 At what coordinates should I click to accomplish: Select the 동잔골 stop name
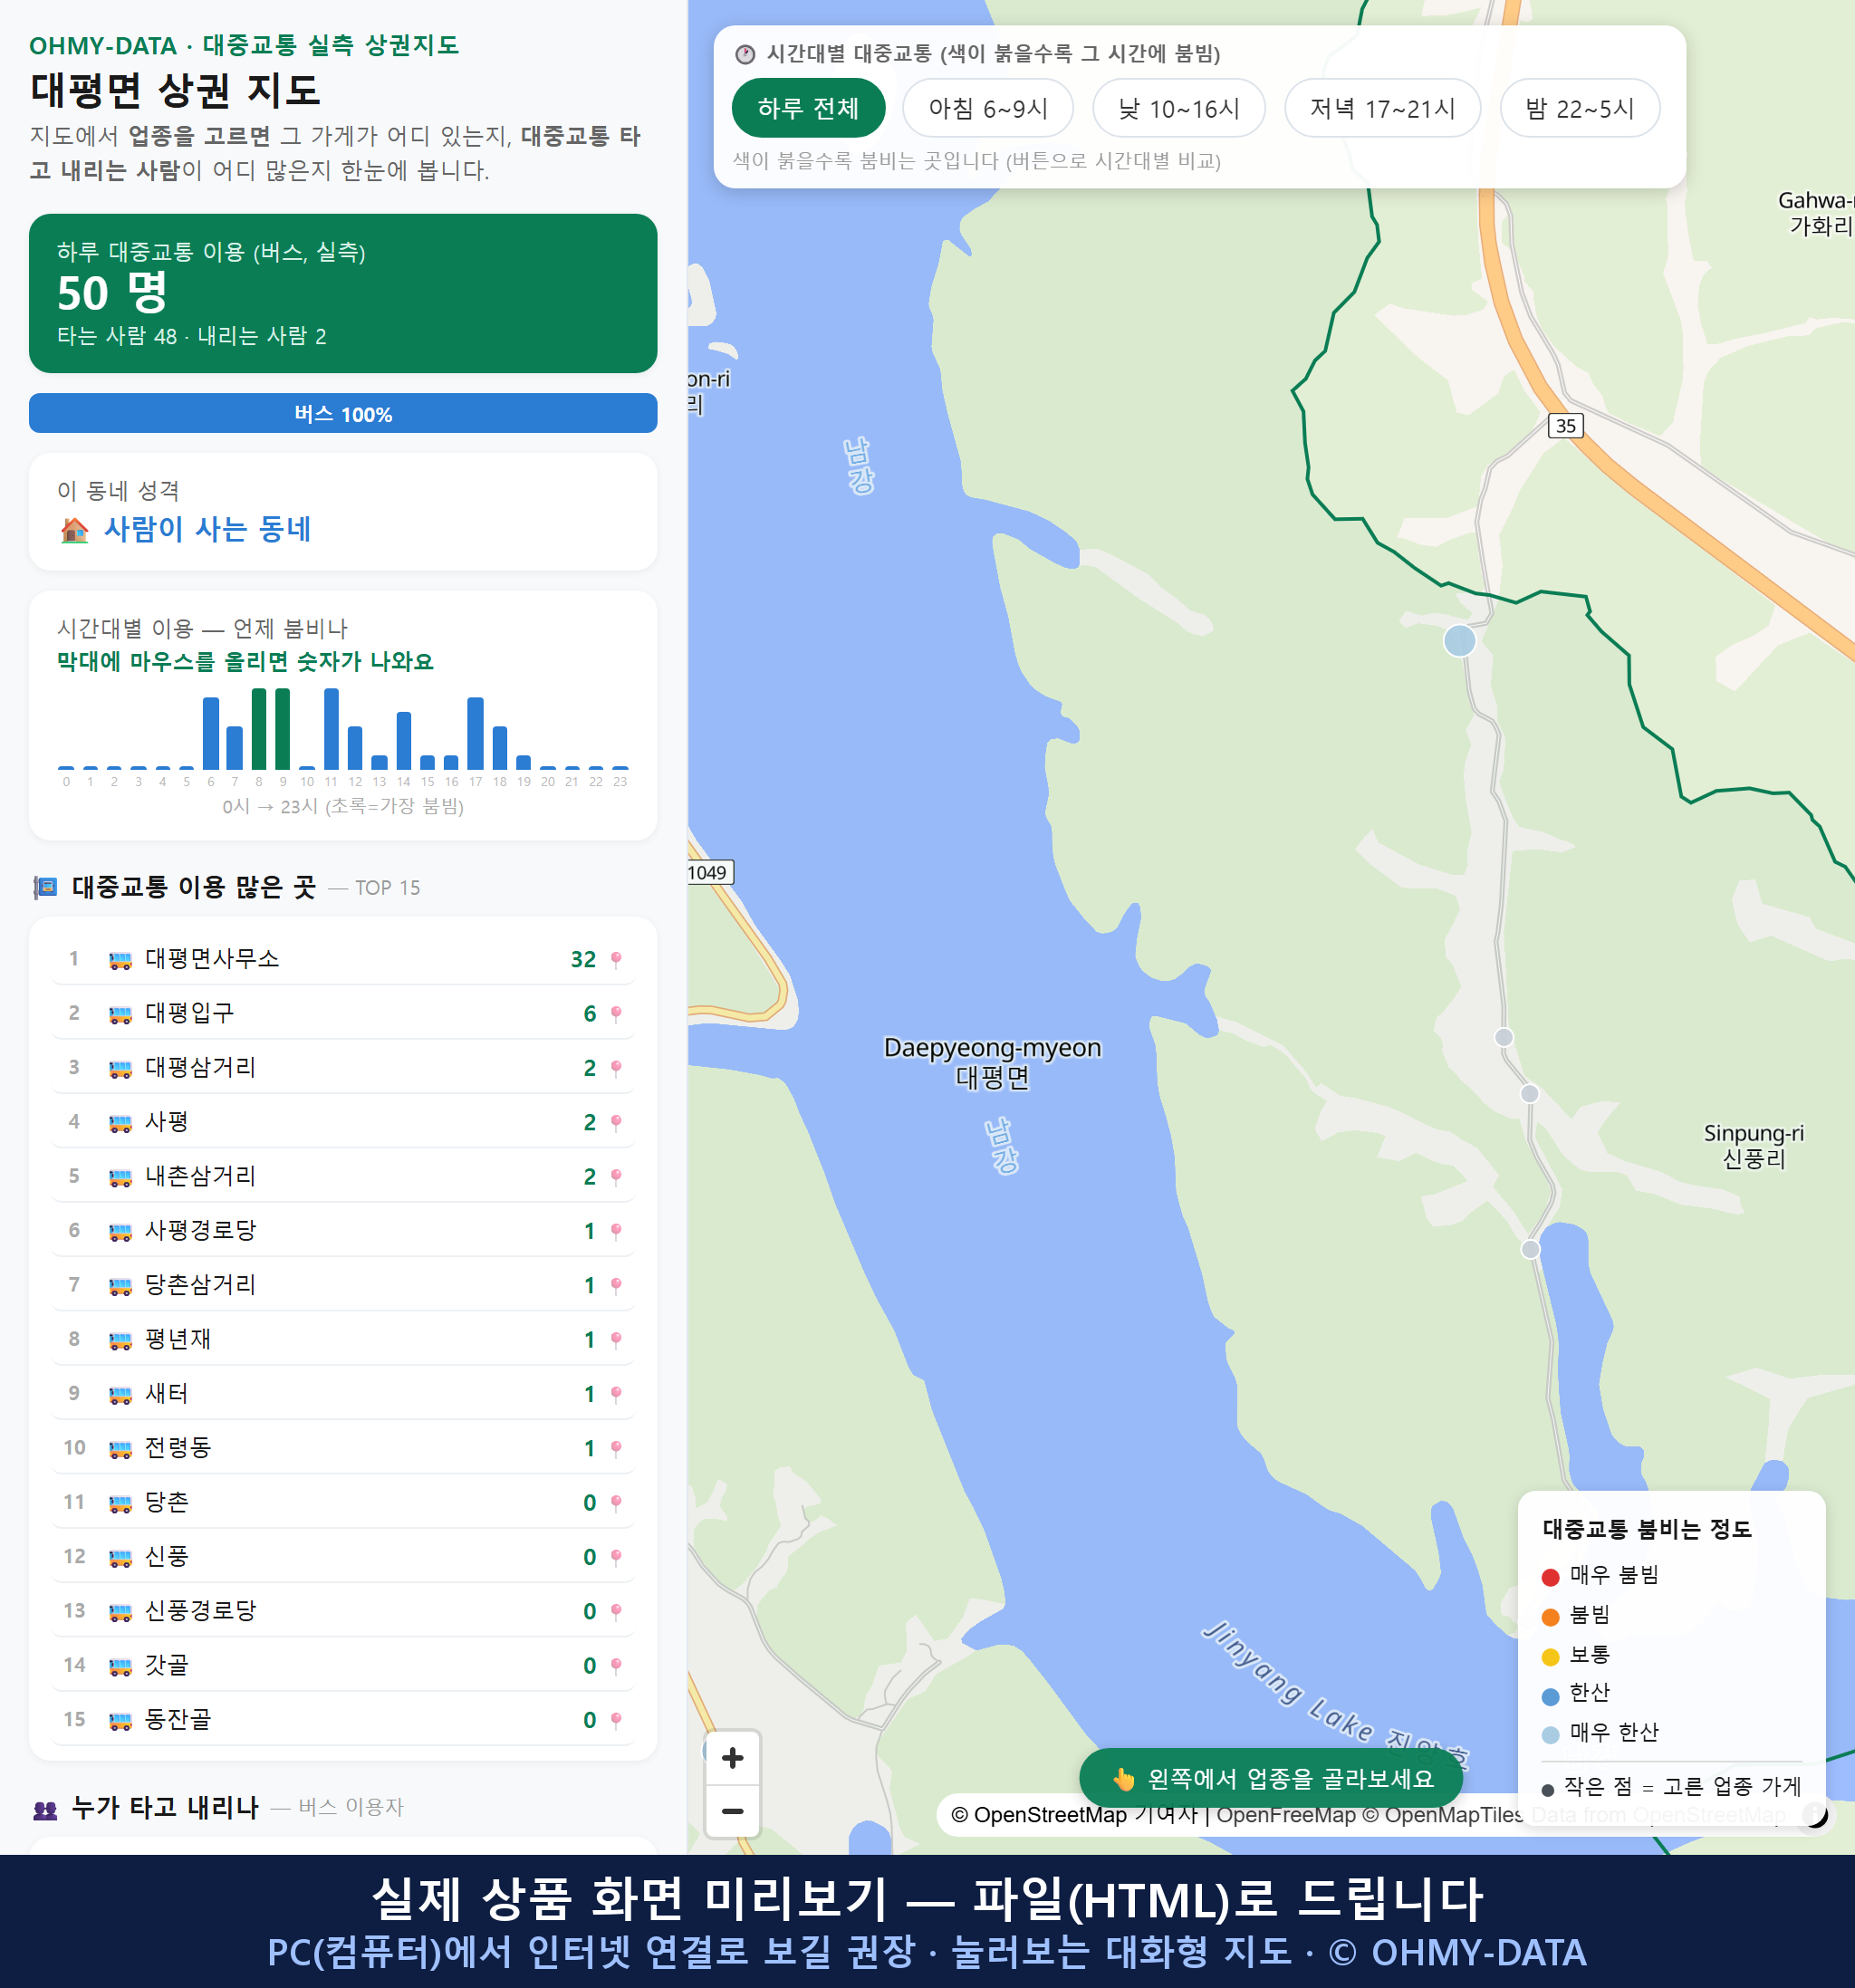pos(178,1720)
